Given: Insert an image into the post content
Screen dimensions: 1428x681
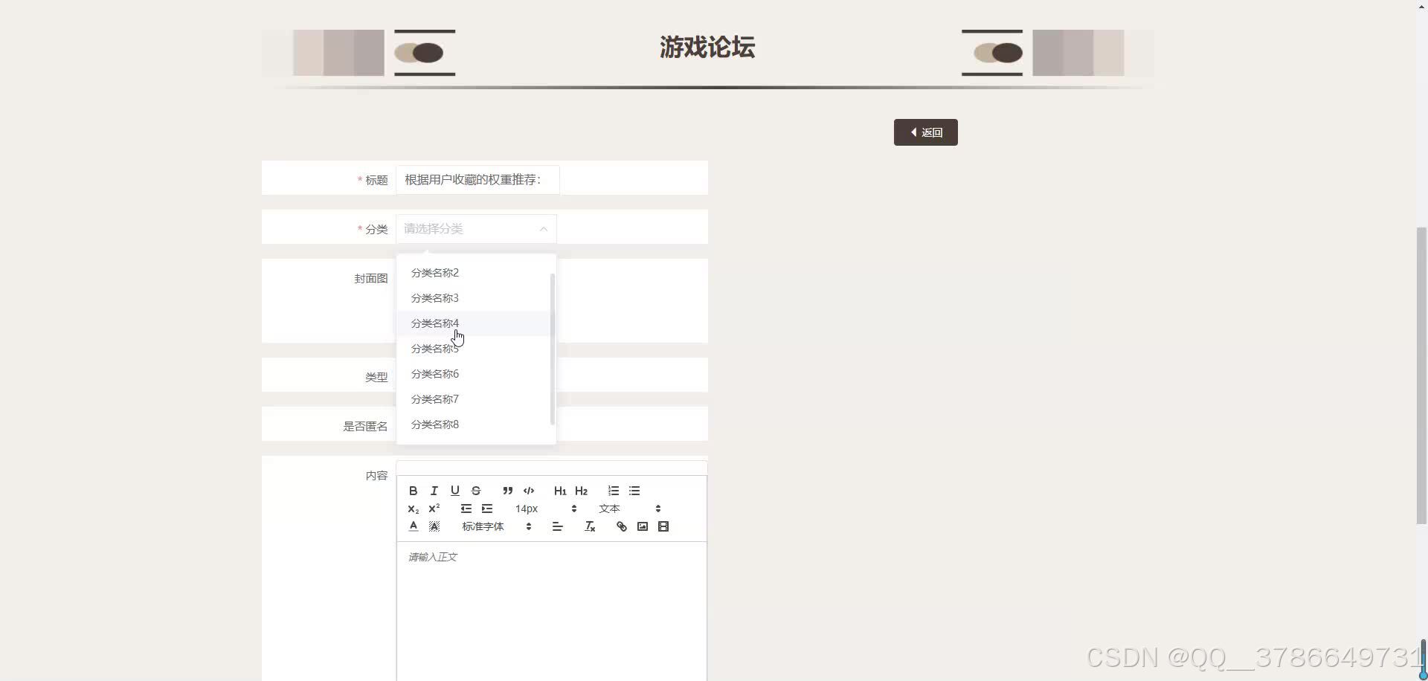Looking at the screenshot, I should coord(642,526).
